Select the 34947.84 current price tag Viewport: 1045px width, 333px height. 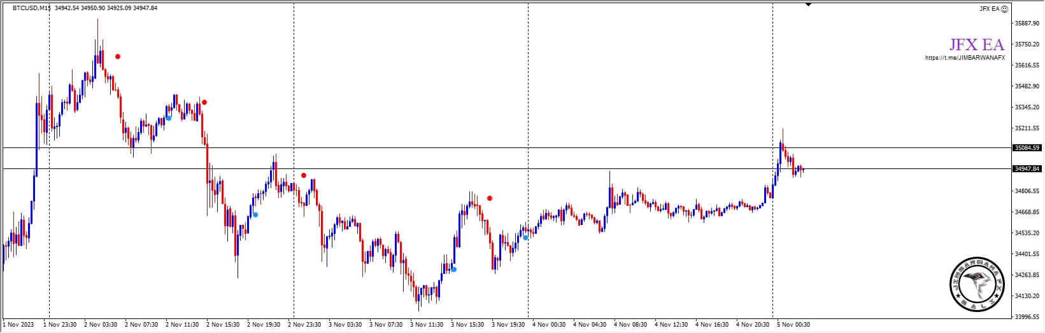(x=1026, y=169)
